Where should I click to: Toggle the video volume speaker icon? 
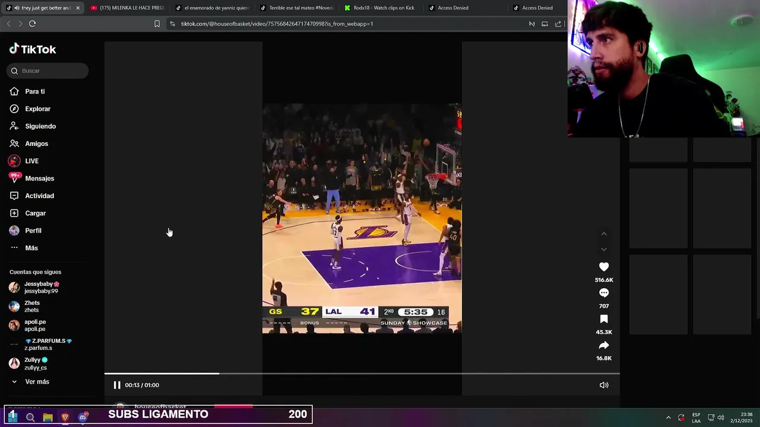(604, 385)
